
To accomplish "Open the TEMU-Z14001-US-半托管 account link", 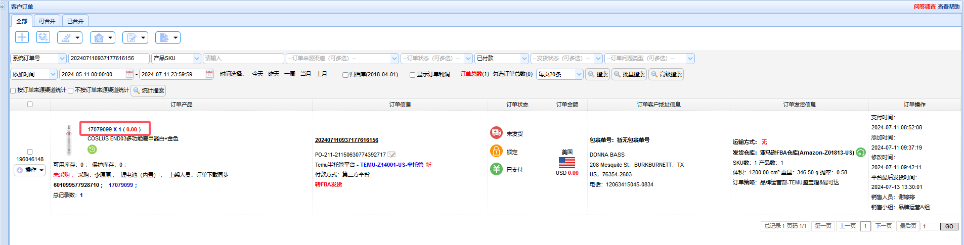I will (x=391, y=165).
